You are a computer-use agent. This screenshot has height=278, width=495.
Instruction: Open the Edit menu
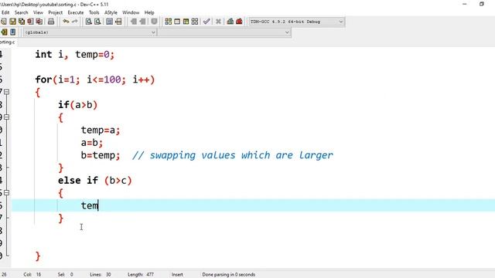[5, 12]
